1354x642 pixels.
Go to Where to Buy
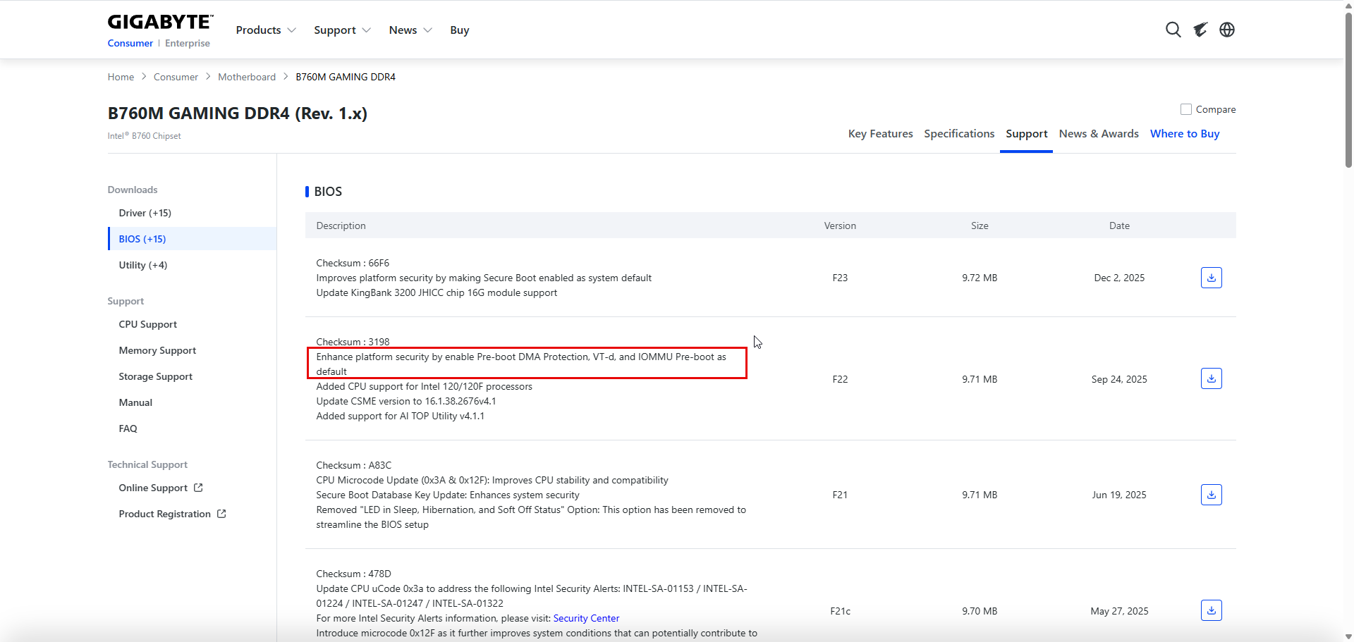[1185, 134]
